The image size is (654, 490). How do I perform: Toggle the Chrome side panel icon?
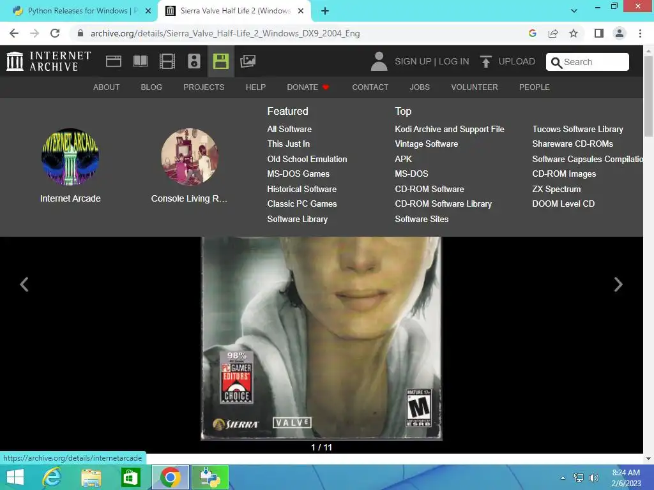click(599, 33)
